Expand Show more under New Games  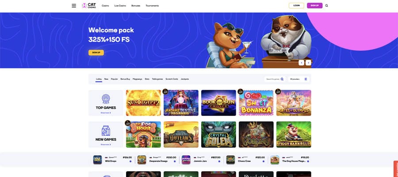(106, 145)
